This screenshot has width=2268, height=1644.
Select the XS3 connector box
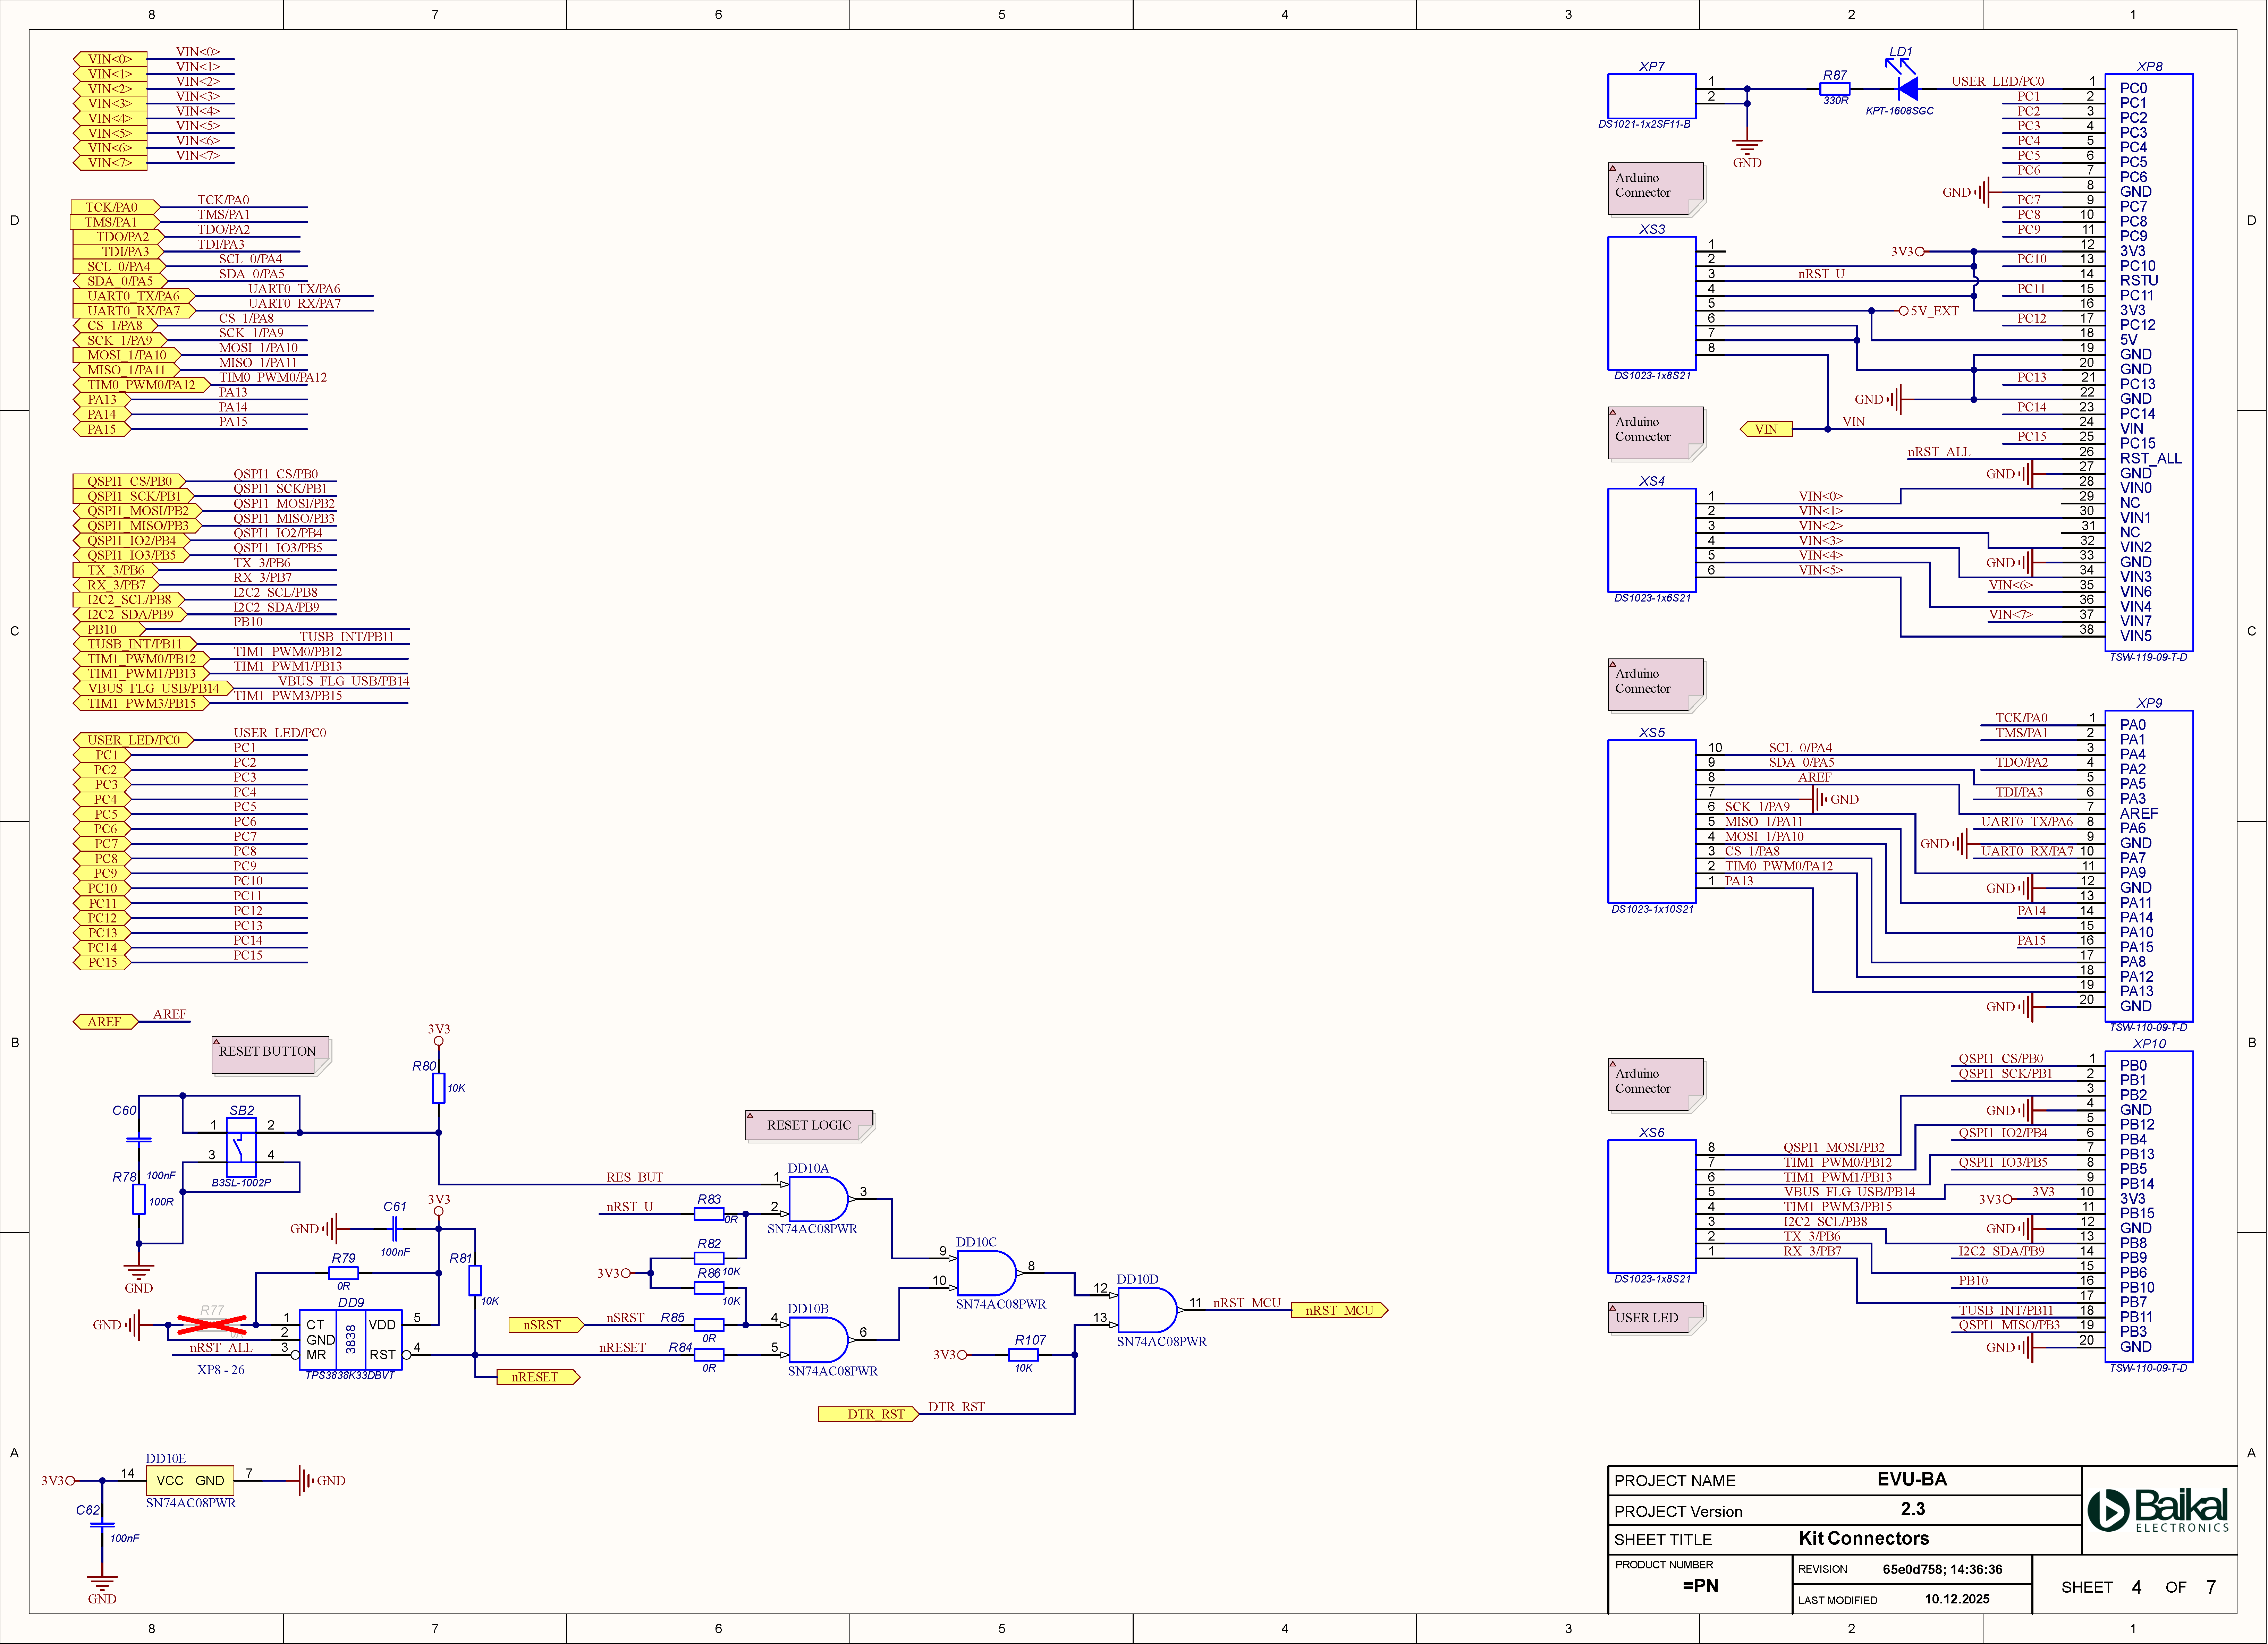pos(1652,303)
